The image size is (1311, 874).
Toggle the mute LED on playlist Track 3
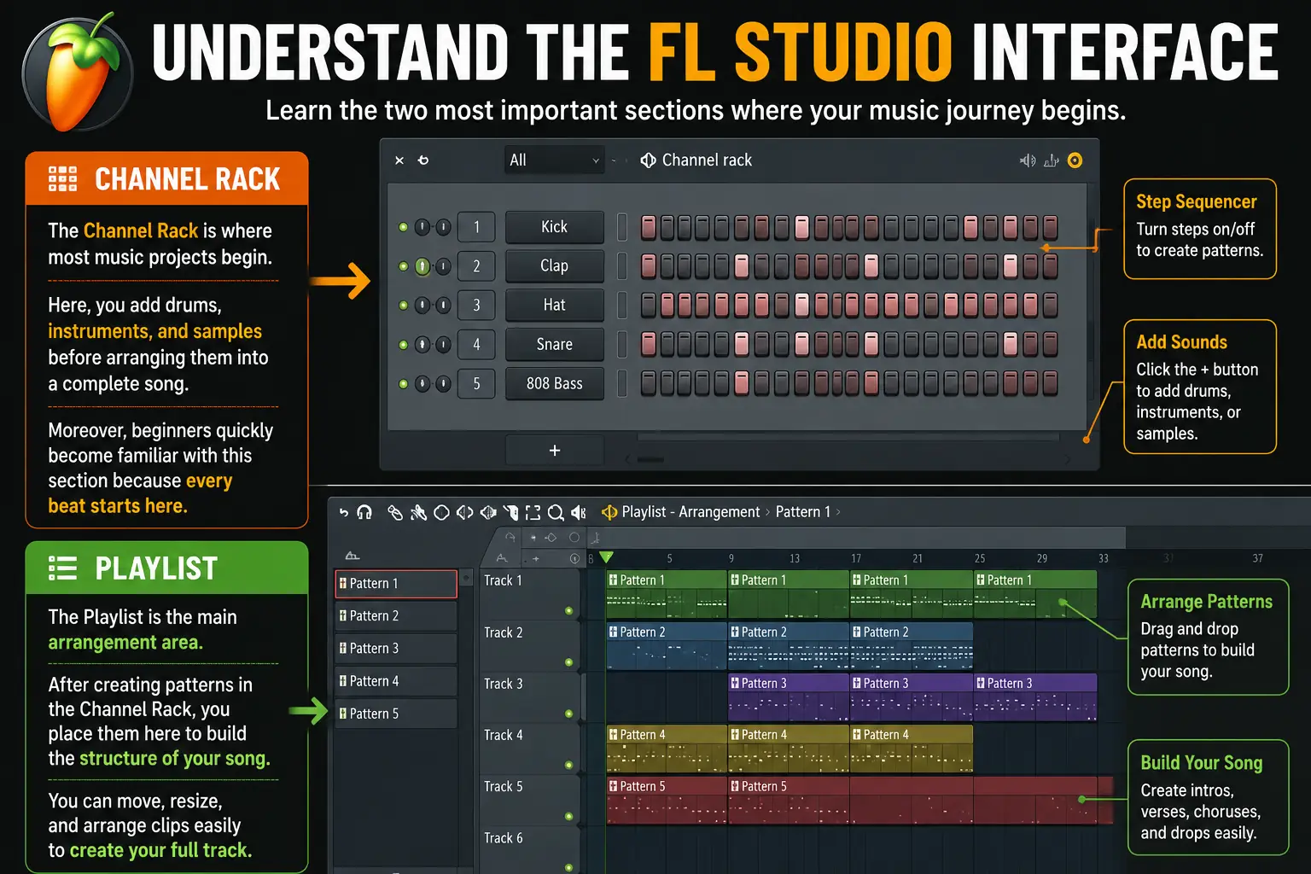(568, 714)
